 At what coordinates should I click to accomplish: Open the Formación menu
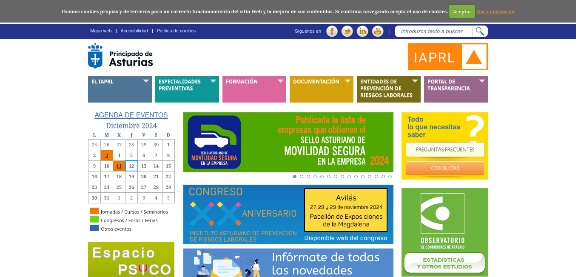[x=254, y=89]
